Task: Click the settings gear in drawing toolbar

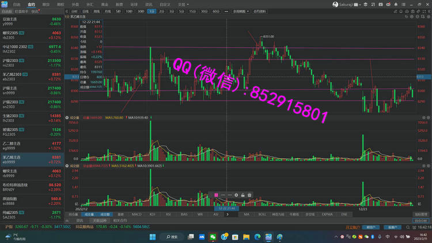Action: (236, 195)
